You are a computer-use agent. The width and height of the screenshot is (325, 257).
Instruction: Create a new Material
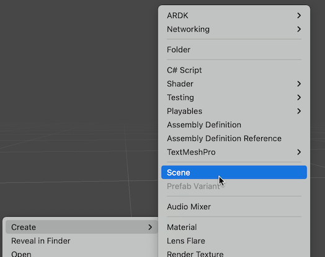click(234, 227)
